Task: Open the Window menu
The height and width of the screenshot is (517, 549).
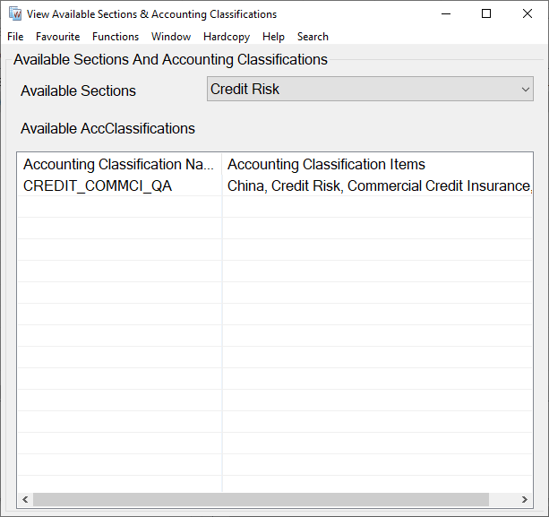Action: coord(171,37)
